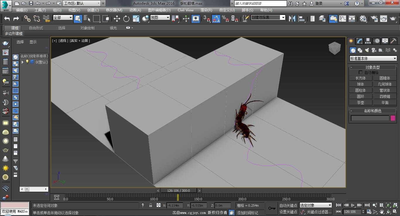Open the 编辑(E) menu
The height and width of the screenshot is (216, 400).
tap(22, 10)
